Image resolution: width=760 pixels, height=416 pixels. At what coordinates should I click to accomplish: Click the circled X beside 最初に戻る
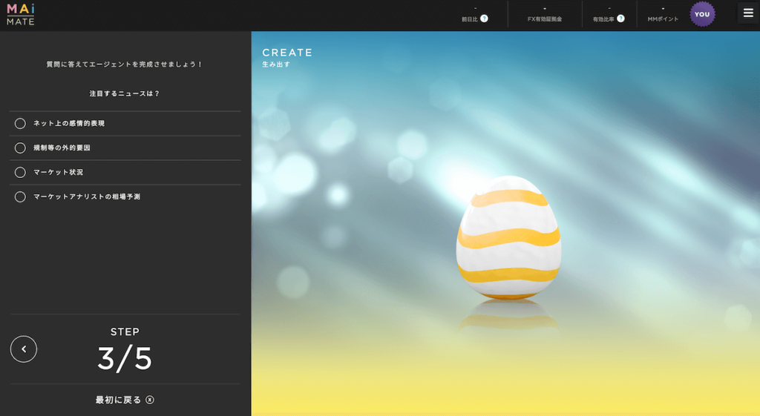click(x=150, y=400)
